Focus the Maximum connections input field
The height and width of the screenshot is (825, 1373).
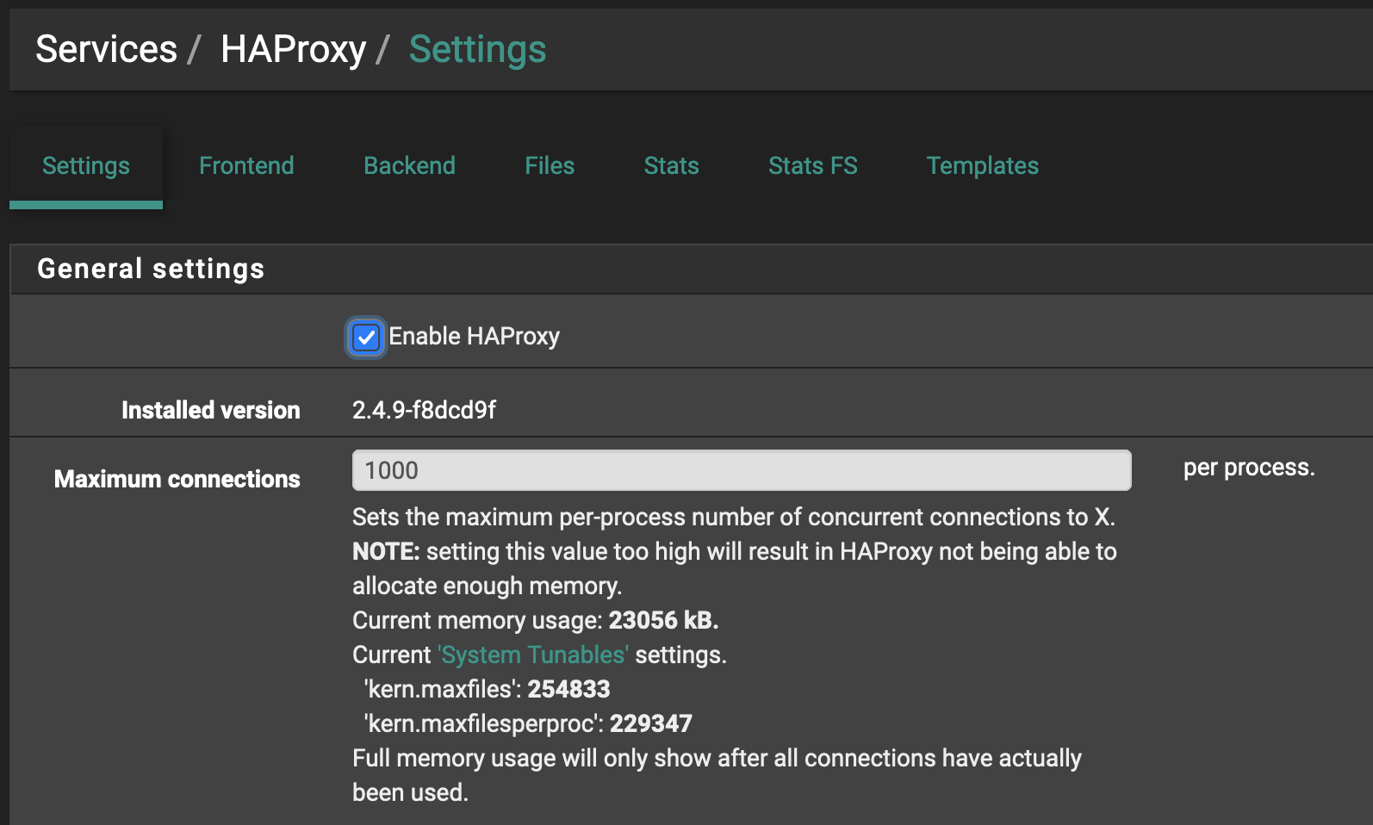pos(741,470)
